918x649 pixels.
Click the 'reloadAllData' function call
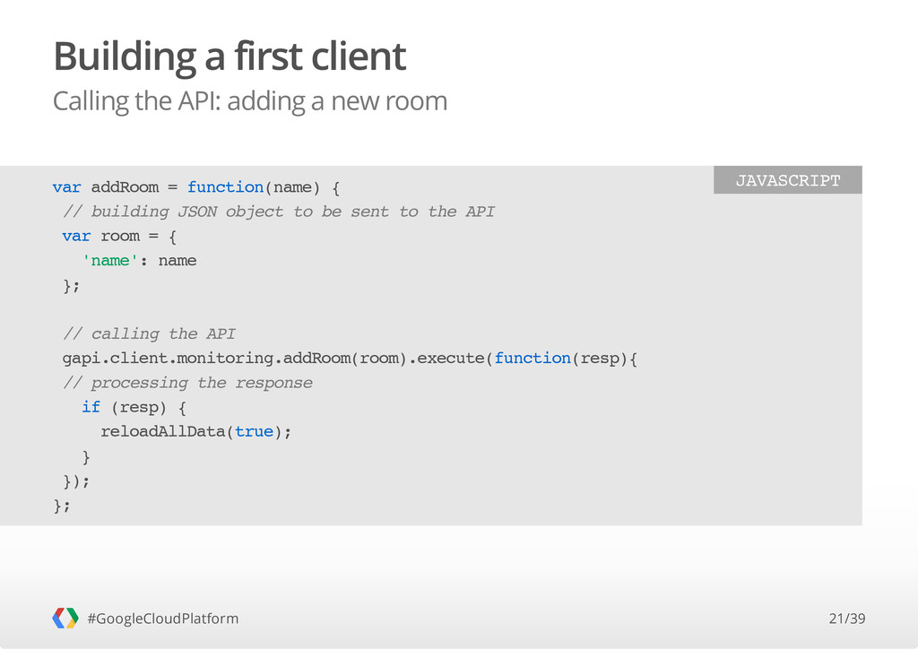(x=163, y=432)
